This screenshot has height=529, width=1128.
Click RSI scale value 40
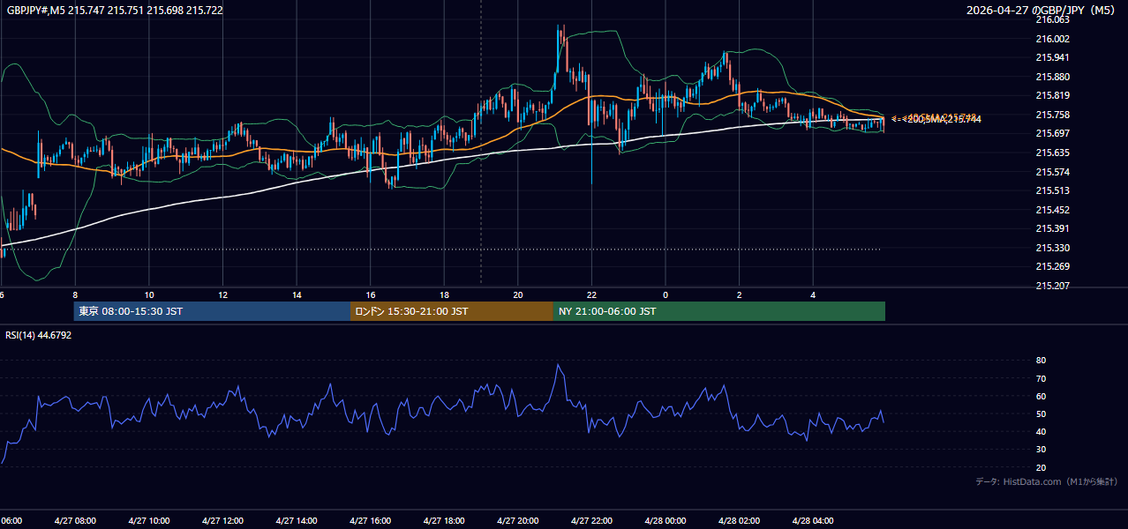click(x=1041, y=431)
